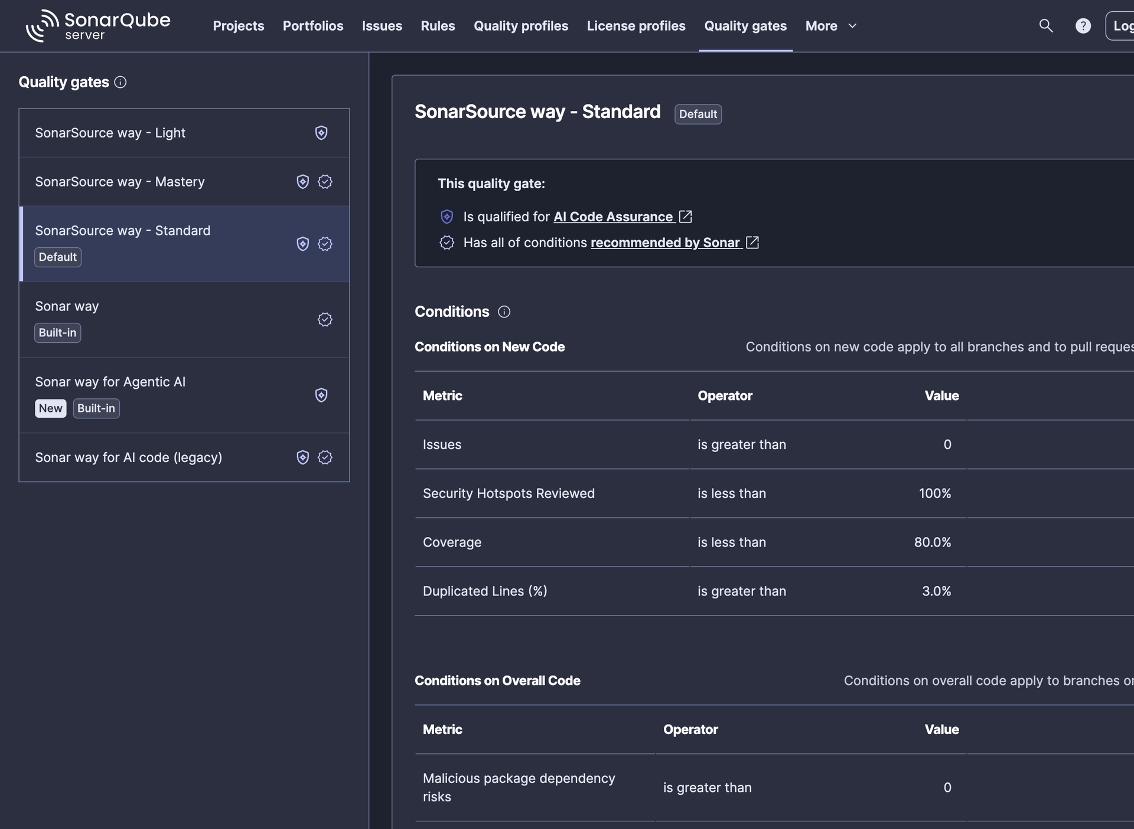This screenshot has height=829, width=1134.
Task: Click the Duplicated Lines (%) metric
Action: (x=485, y=591)
